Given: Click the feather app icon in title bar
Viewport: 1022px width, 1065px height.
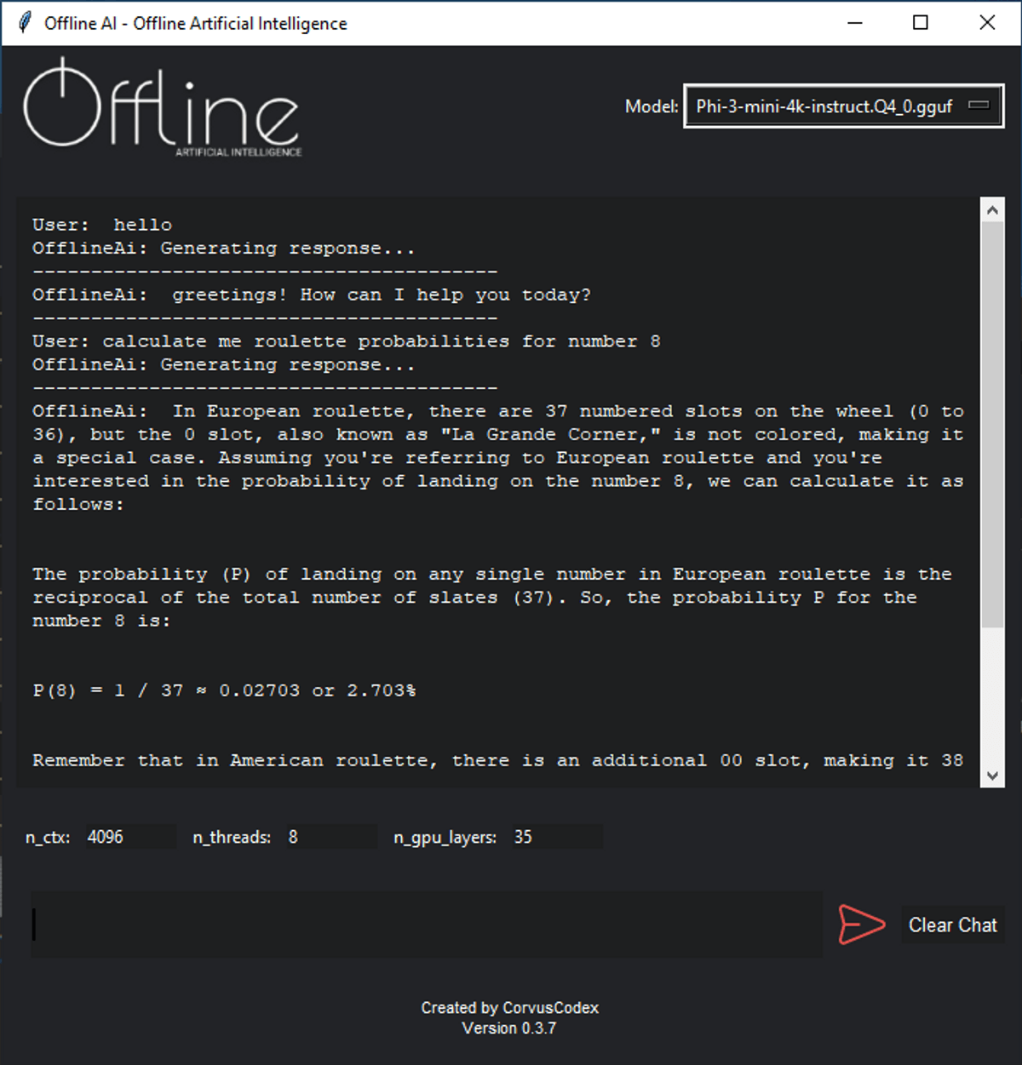Looking at the screenshot, I should click(x=26, y=22).
